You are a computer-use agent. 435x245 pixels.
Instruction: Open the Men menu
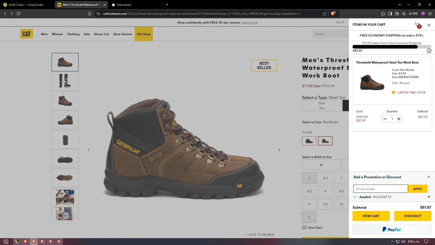44,34
